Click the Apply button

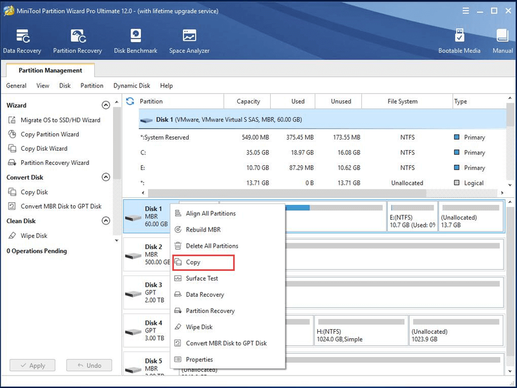coord(32,365)
